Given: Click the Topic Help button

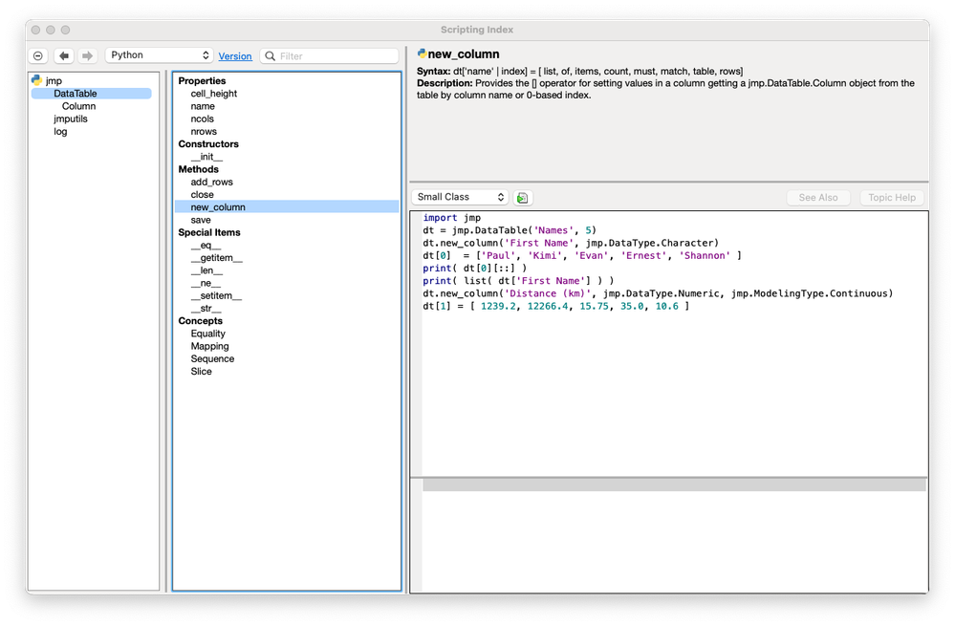Looking at the screenshot, I should pyautogui.click(x=892, y=198).
